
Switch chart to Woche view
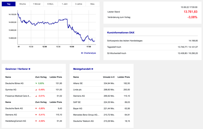point(22,4)
